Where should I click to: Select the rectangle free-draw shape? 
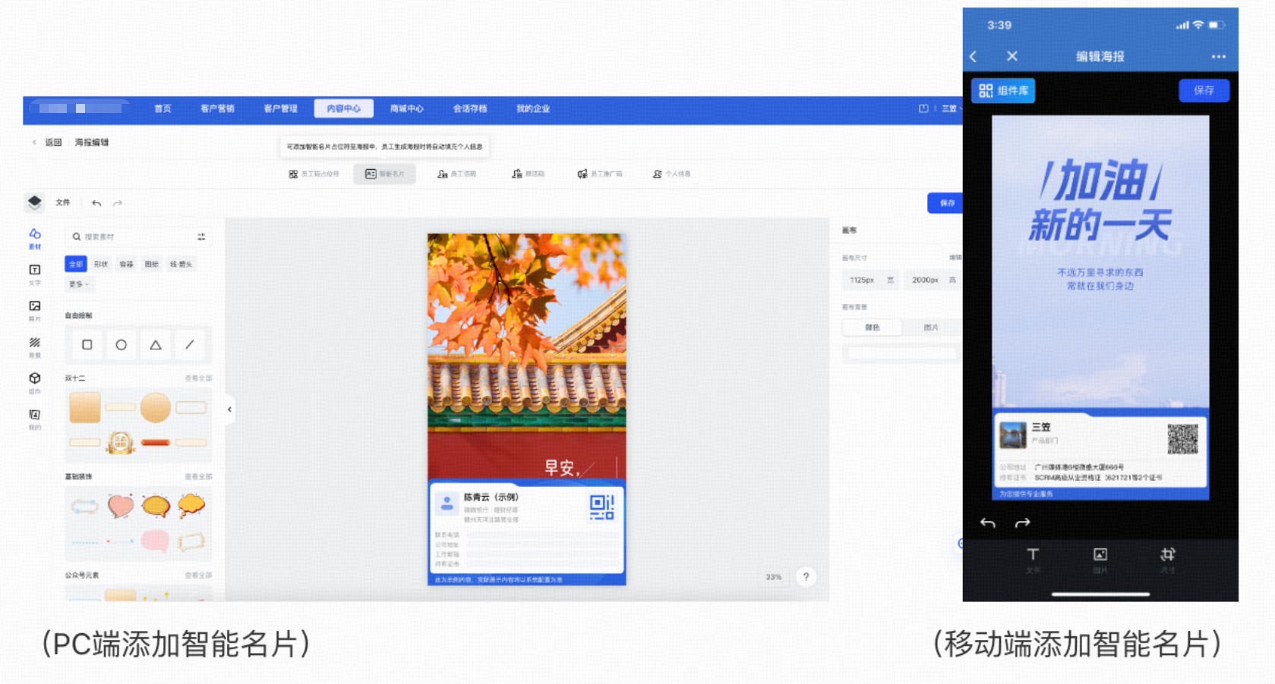pyautogui.click(x=87, y=344)
